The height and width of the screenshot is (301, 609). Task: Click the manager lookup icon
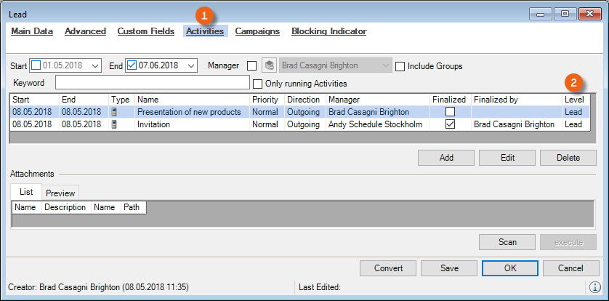tap(268, 65)
